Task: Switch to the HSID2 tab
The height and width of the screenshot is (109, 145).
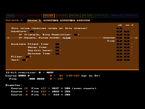Action: point(88,16)
